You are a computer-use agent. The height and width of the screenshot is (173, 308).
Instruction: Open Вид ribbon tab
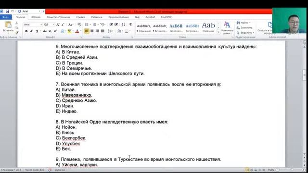(x=137, y=17)
